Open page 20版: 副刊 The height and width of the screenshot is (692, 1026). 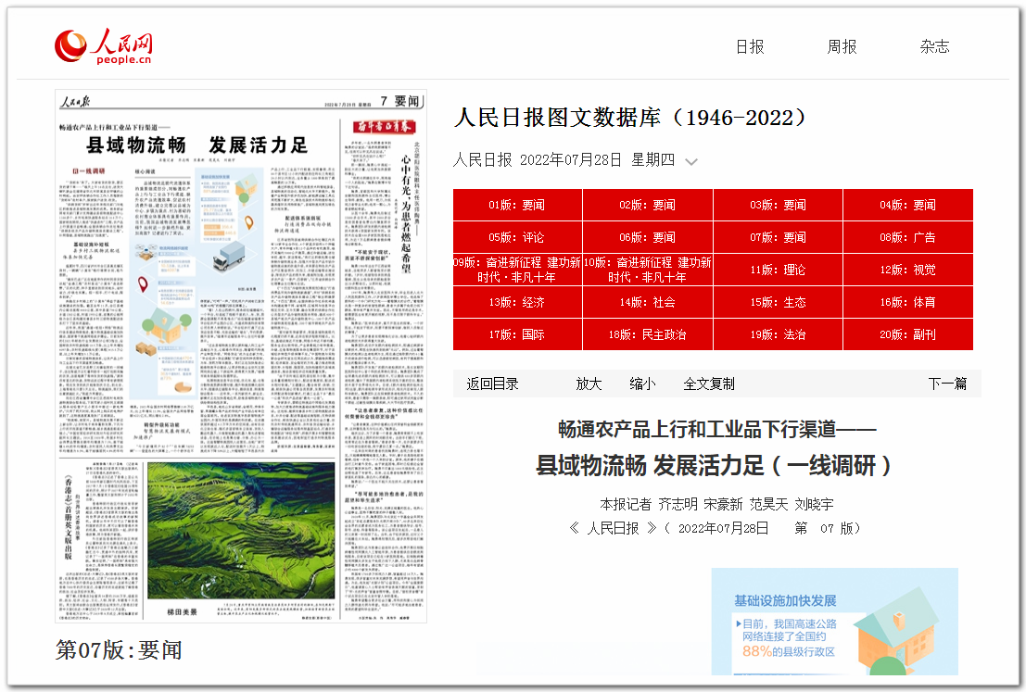tap(908, 334)
